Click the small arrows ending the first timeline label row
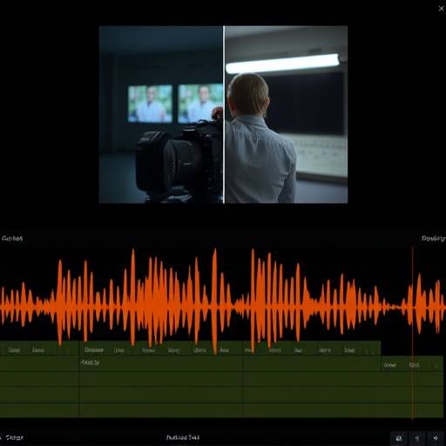Viewport: 446px width, 446px height. tap(369, 351)
